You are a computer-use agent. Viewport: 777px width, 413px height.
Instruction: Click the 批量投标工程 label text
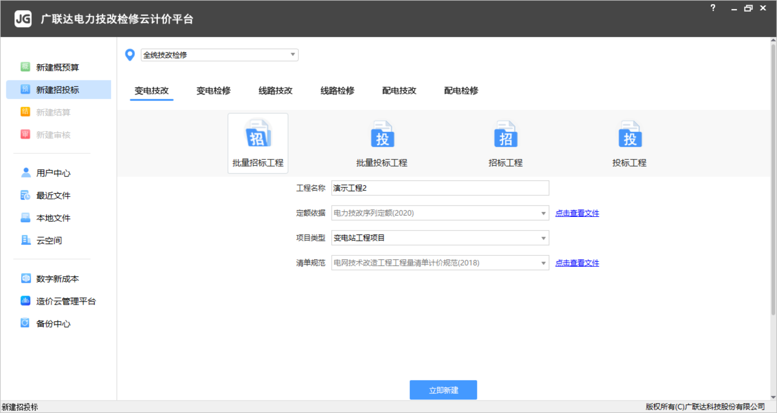tap(382, 163)
